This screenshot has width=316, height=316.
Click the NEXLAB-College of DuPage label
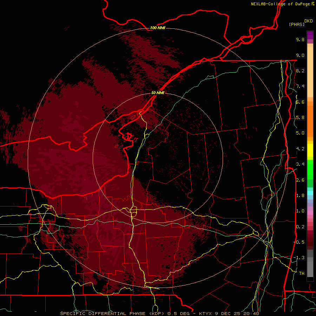click(280, 4)
